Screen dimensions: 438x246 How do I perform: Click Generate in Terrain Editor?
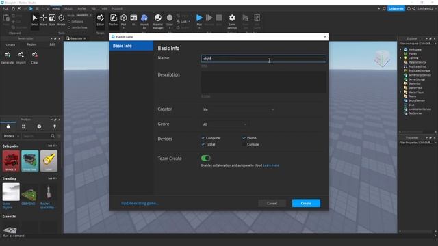(x=8, y=57)
